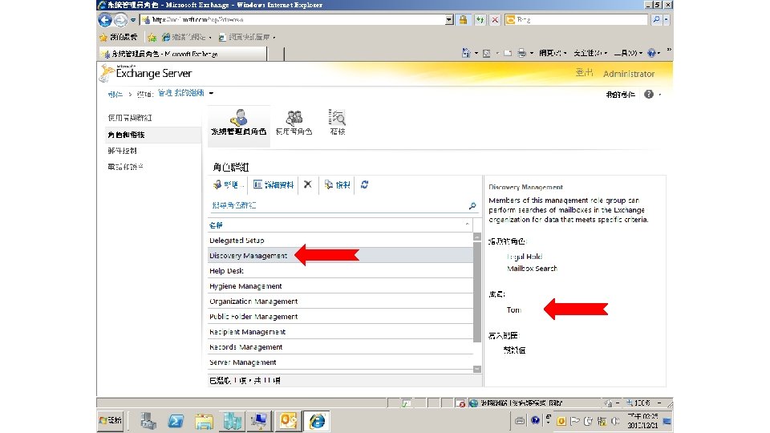
Task: Open the IE Tools menu
Action: 629,53
